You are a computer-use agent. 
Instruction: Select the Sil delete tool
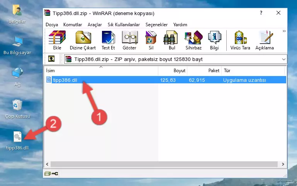tap(151, 40)
